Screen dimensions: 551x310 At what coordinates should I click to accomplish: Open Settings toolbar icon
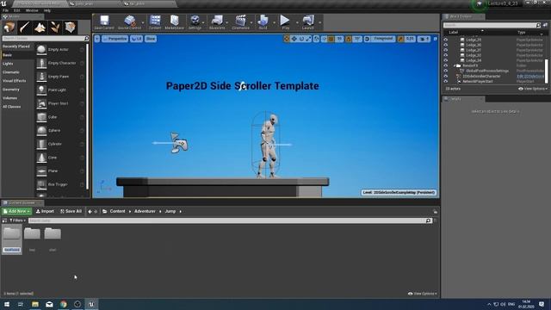[x=195, y=22]
